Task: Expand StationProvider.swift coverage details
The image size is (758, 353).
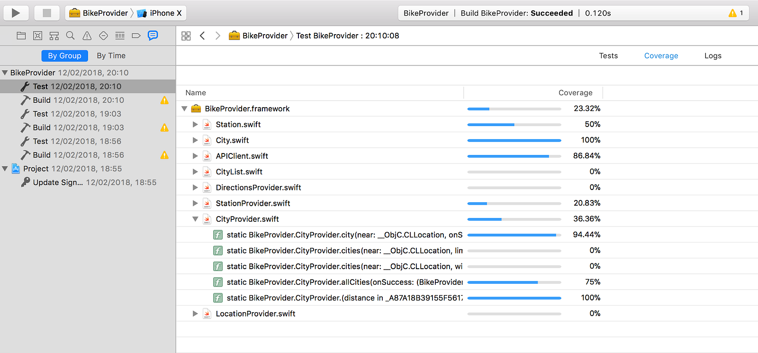Action: tap(195, 203)
